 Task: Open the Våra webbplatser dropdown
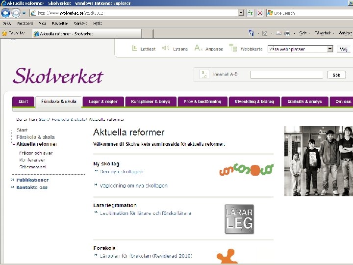tap(301, 49)
